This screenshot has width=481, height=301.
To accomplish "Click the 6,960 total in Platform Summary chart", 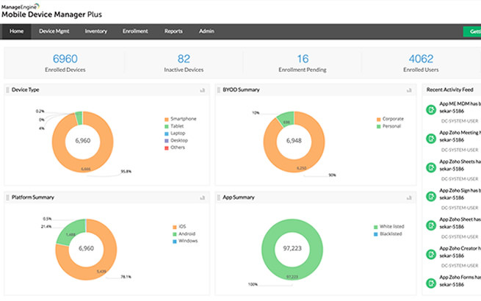I will coord(86,249).
